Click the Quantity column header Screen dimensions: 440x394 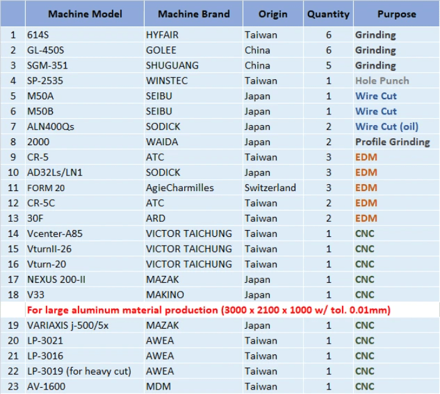[328, 13]
